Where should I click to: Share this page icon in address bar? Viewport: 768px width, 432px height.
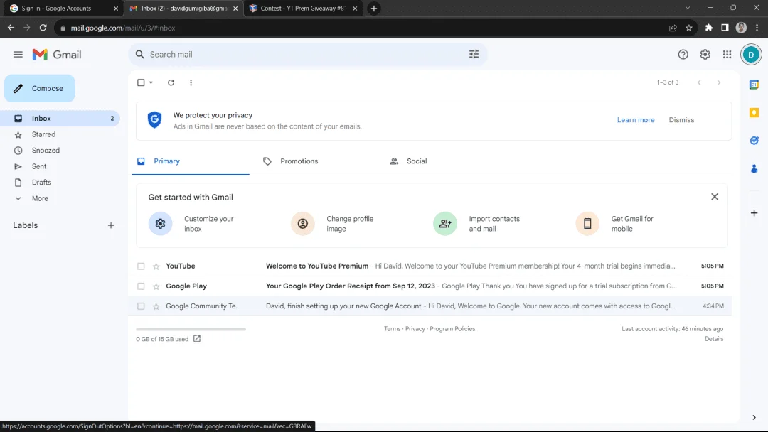tap(673, 28)
